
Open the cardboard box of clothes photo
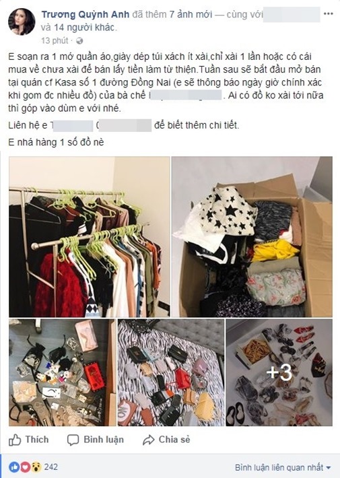252,237
